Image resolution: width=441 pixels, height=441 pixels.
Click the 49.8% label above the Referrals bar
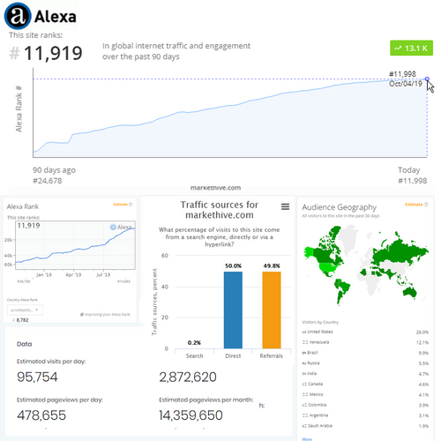(x=272, y=265)
